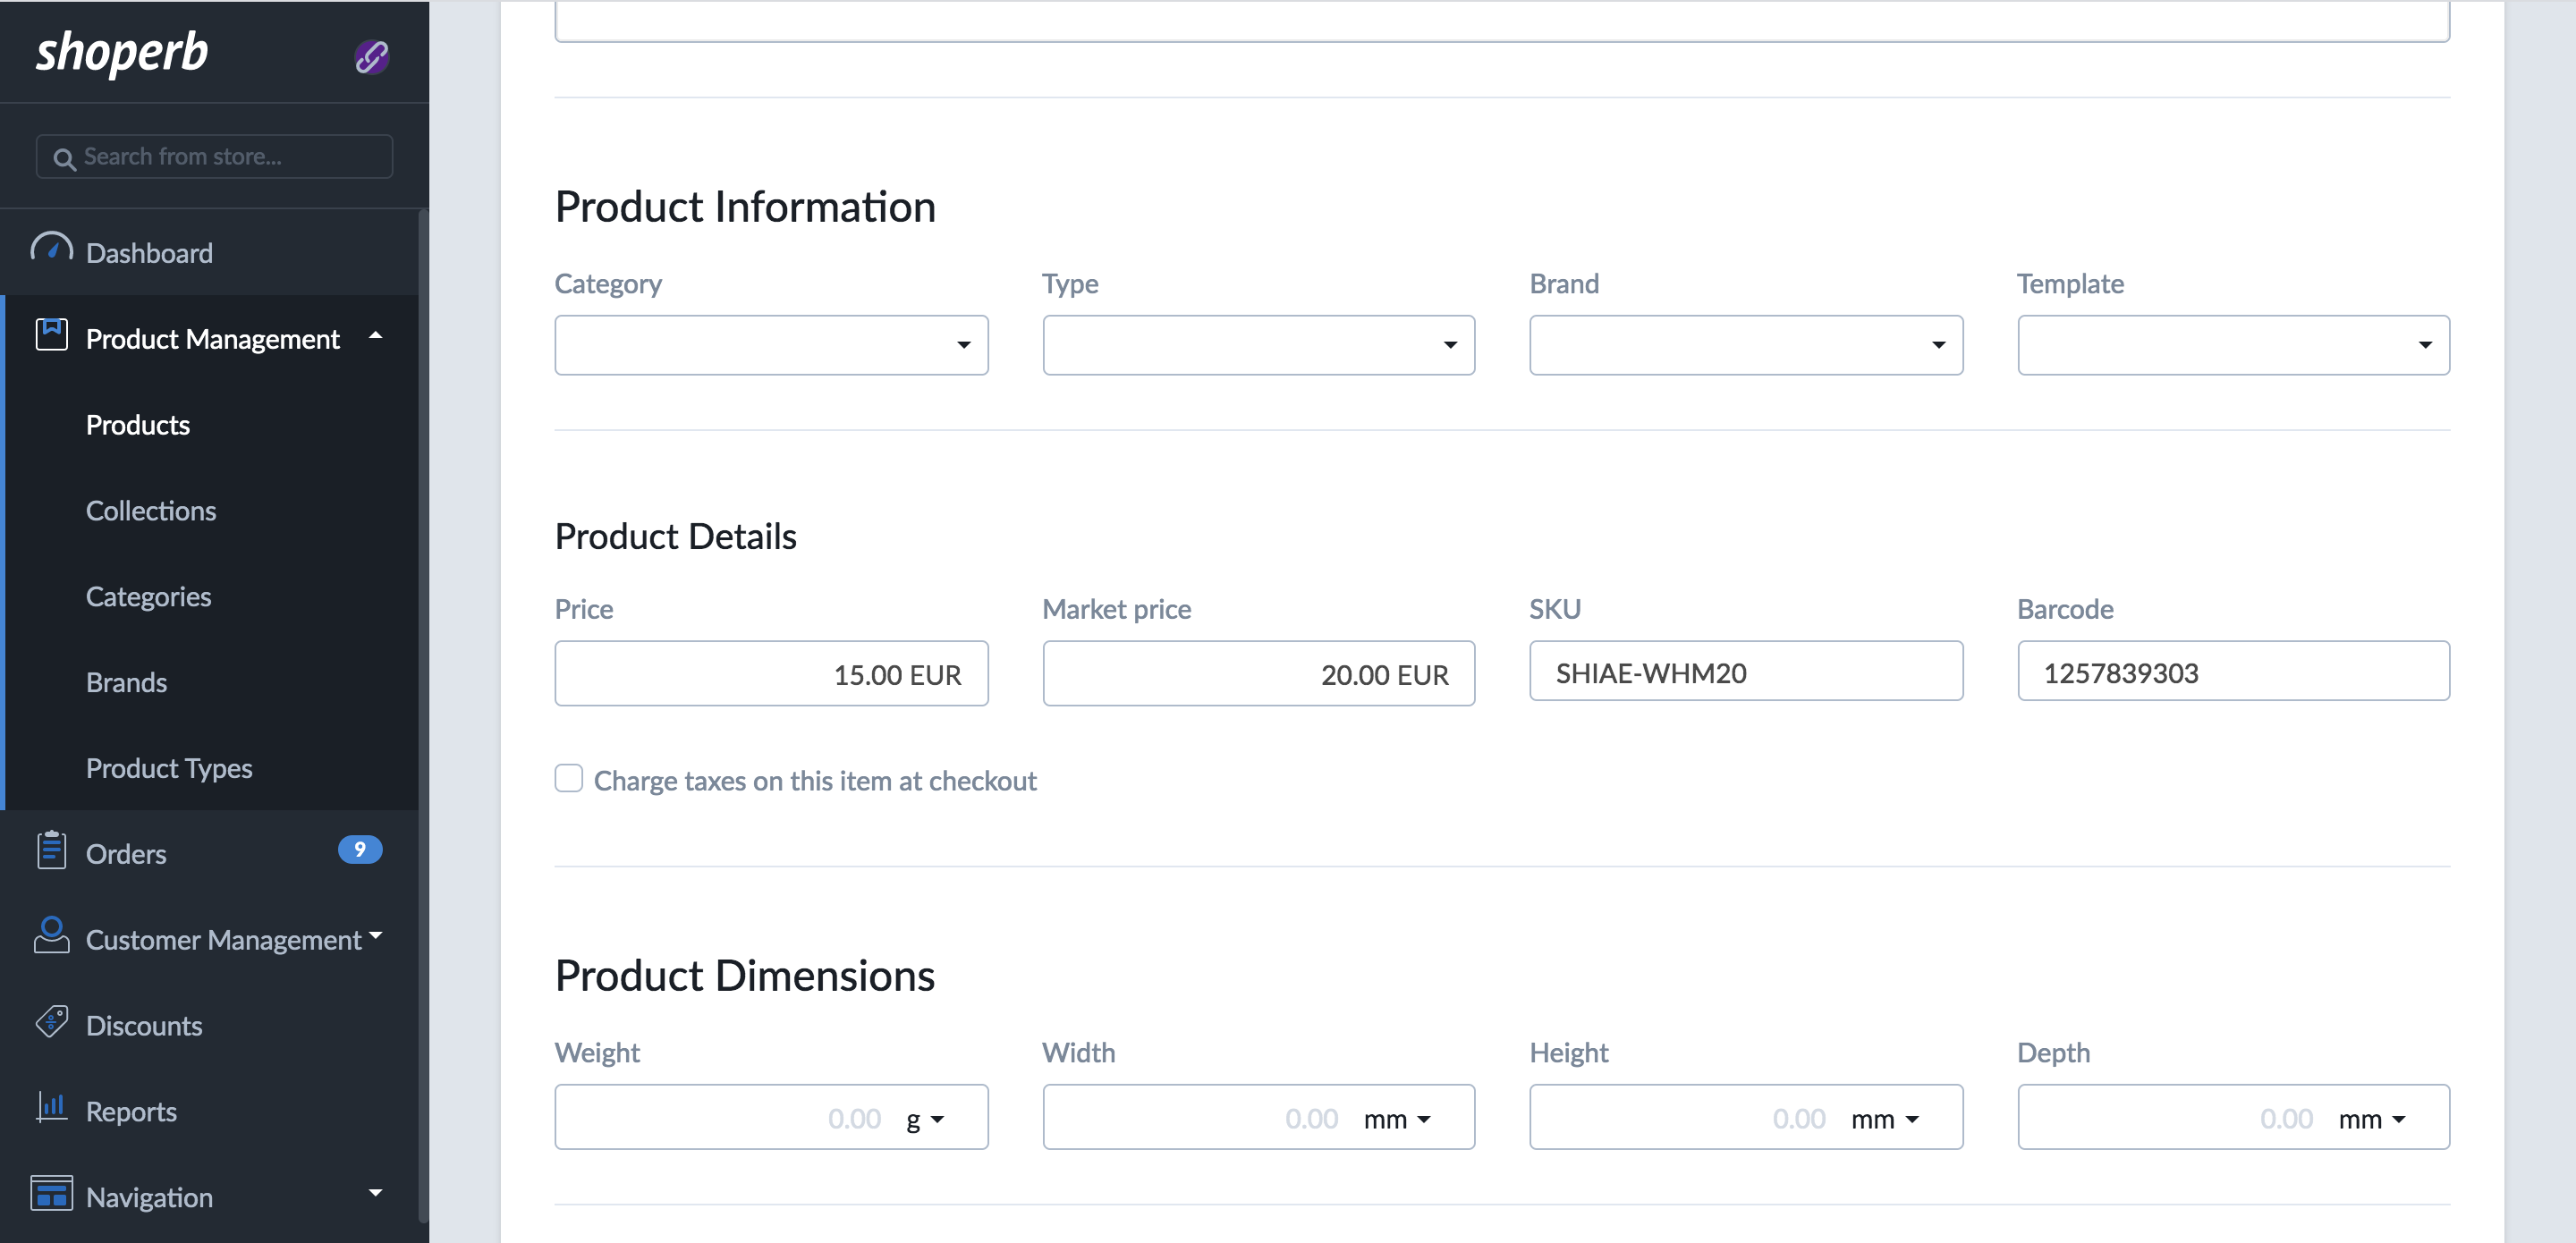
Task: Click the Charge taxes on this item label
Action: 815,781
